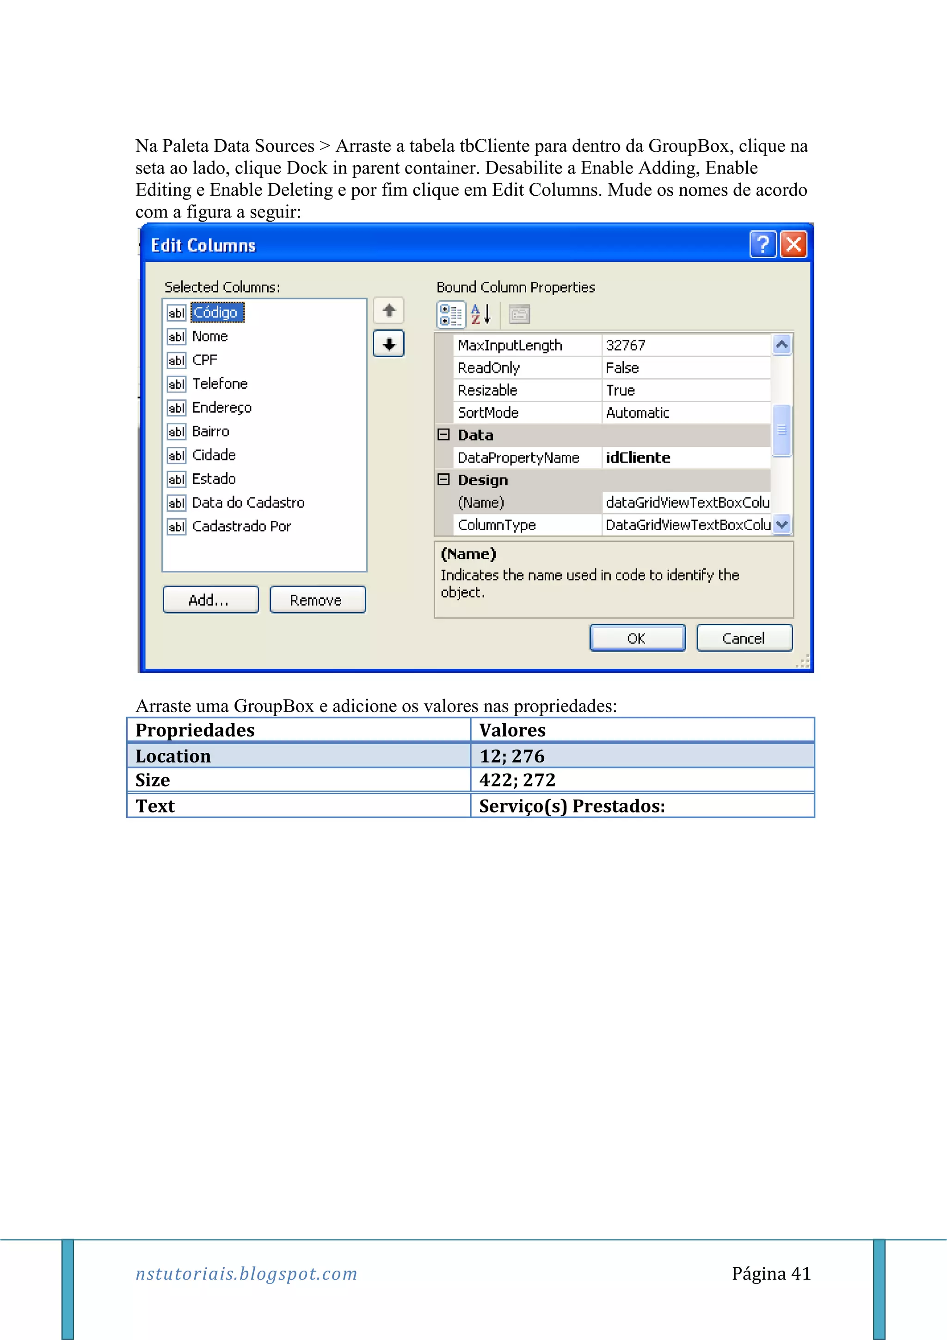The height and width of the screenshot is (1340, 947).
Task: Click the property grid scroll down arrow
Action: [x=782, y=524]
